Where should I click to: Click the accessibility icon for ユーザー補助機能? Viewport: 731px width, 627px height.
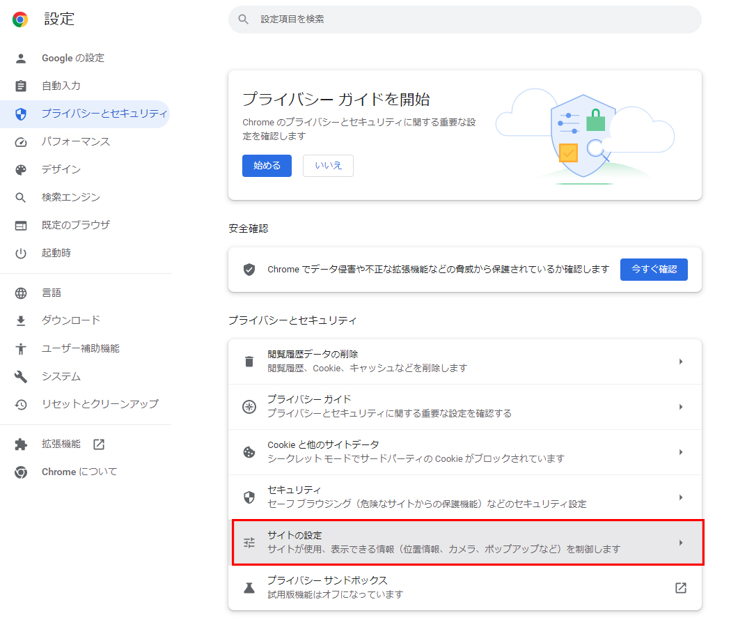pos(20,349)
